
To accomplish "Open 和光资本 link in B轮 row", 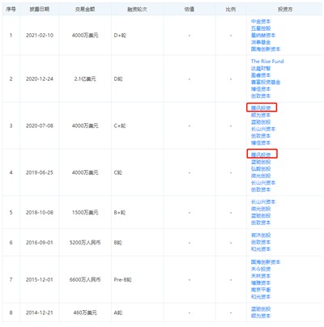I will 261,249.
